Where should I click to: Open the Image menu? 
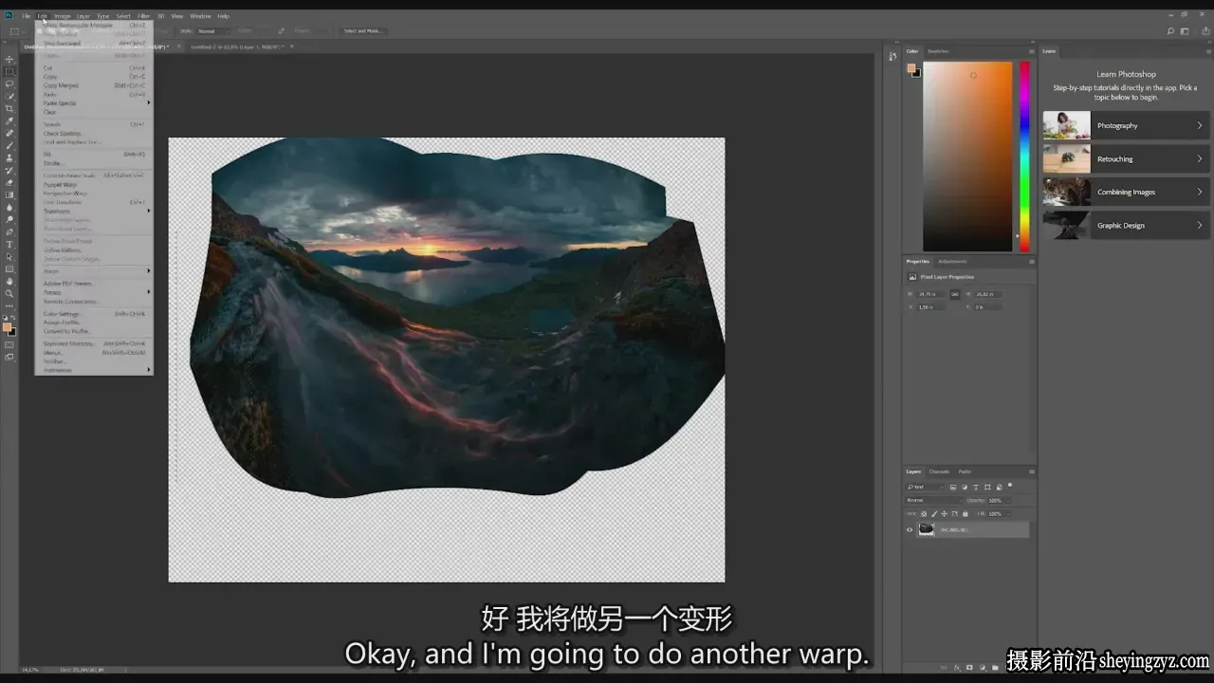coord(62,16)
